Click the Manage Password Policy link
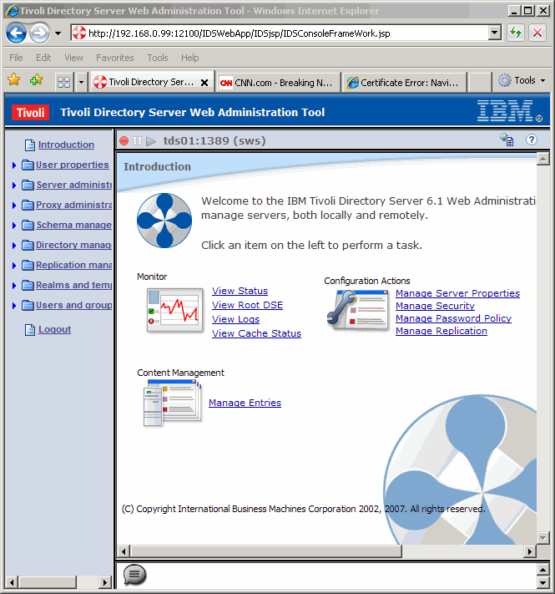This screenshot has width=555, height=594. pyautogui.click(x=453, y=318)
